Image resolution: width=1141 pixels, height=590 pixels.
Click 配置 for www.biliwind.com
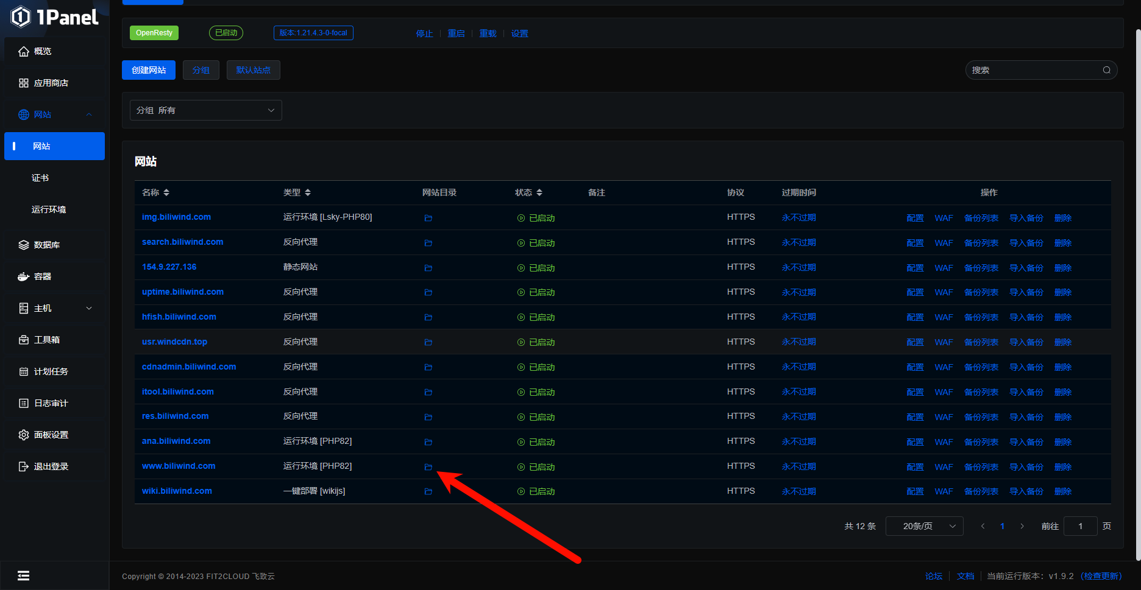(915, 467)
